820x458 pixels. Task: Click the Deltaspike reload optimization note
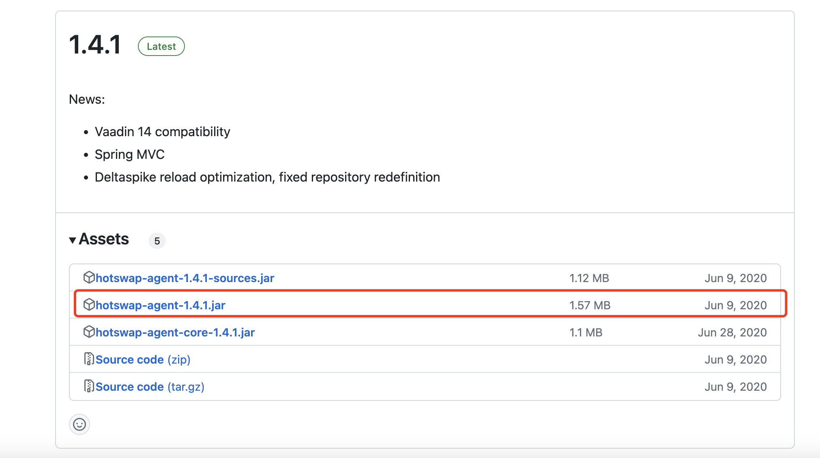click(267, 177)
